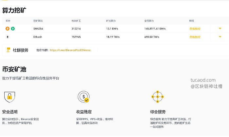Click the orange Bitcoin coin icon
The image size is (229, 137).
coord(8,28)
